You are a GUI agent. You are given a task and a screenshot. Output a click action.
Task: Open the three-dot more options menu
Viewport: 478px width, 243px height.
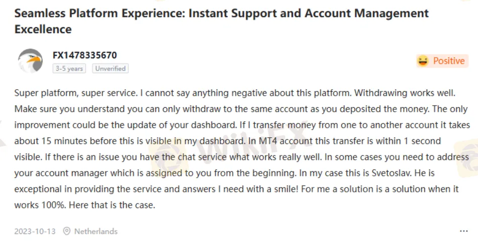(463, 231)
